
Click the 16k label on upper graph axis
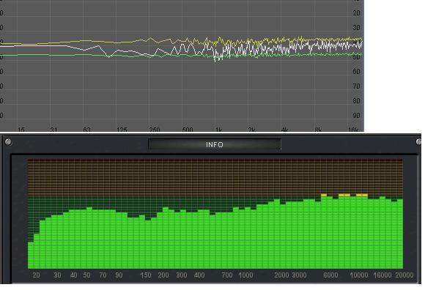tap(353, 130)
